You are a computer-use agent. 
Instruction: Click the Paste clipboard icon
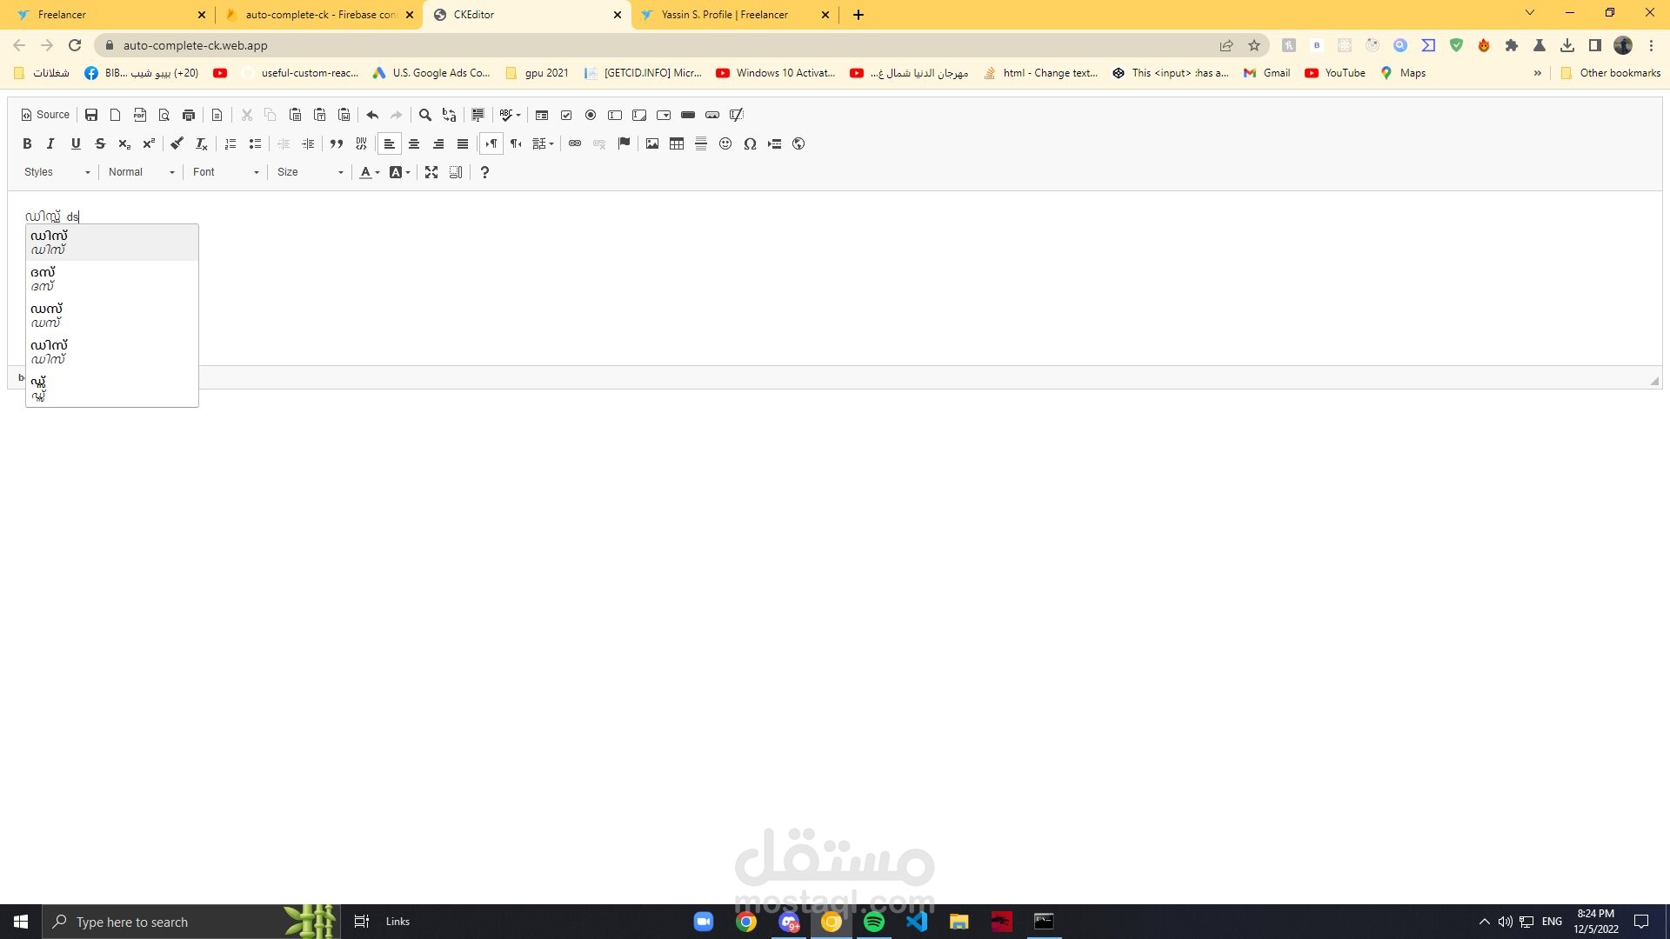(x=295, y=115)
